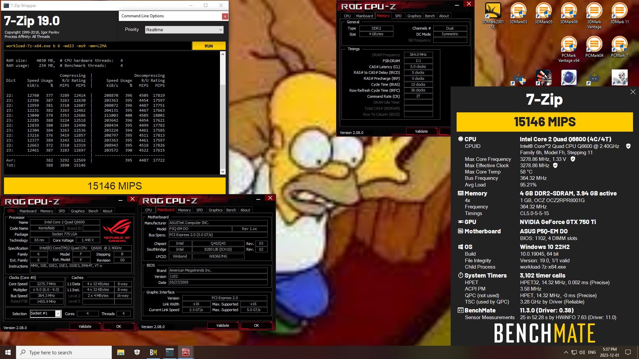The image size is (639, 359).
Task: Click the verified shield beside Max Effective Clock
Action: pyautogui.click(x=555, y=165)
